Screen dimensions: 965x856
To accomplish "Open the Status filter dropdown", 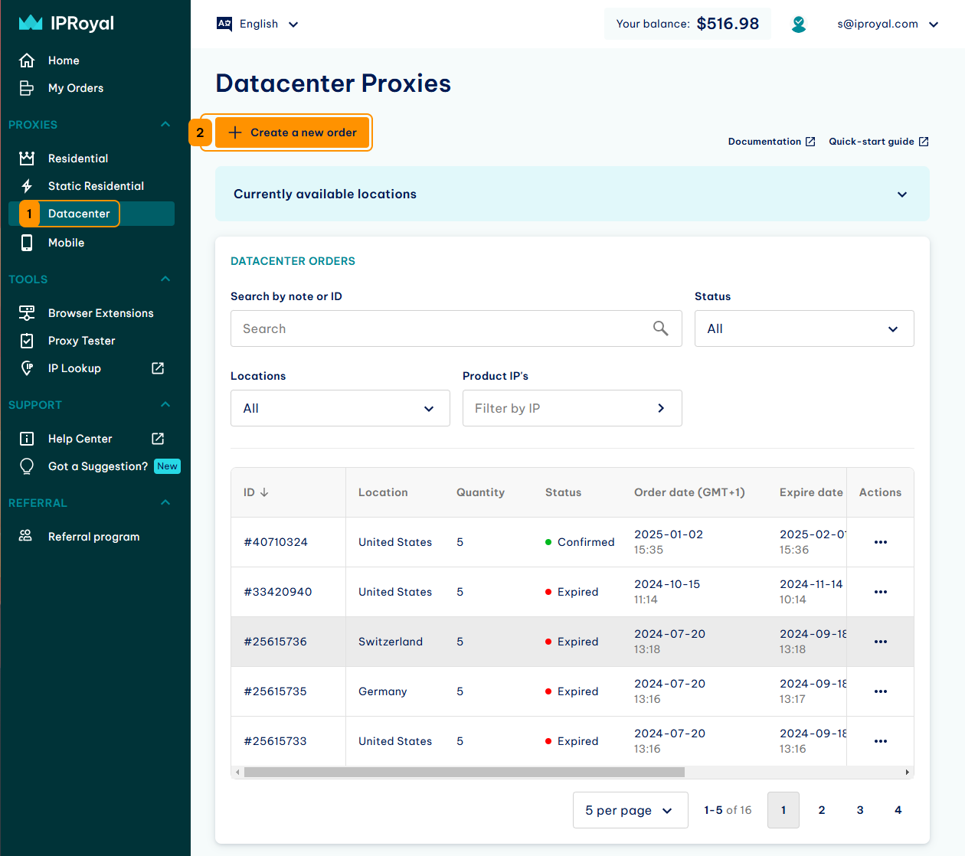I will tap(804, 328).
